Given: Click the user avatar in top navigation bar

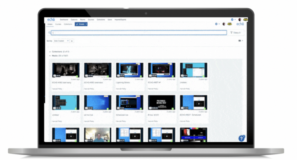Looking at the screenshot, I should (x=240, y=20).
